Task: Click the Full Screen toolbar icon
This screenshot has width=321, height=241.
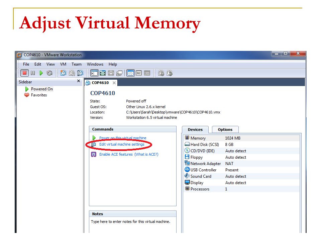Action: [x=111, y=73]
